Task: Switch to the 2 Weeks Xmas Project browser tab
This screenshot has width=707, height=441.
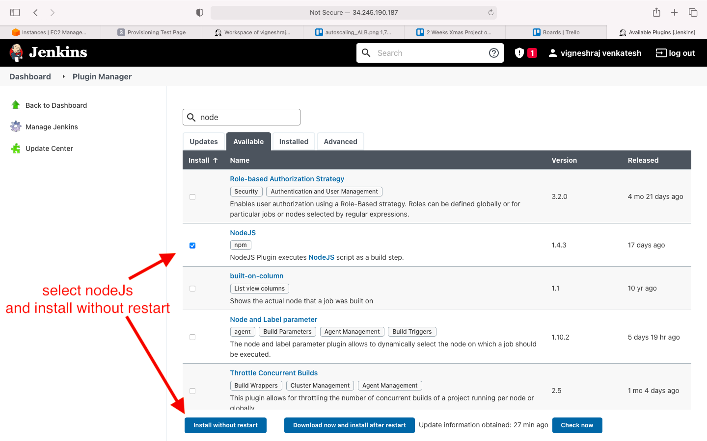Action: (455, 32)
